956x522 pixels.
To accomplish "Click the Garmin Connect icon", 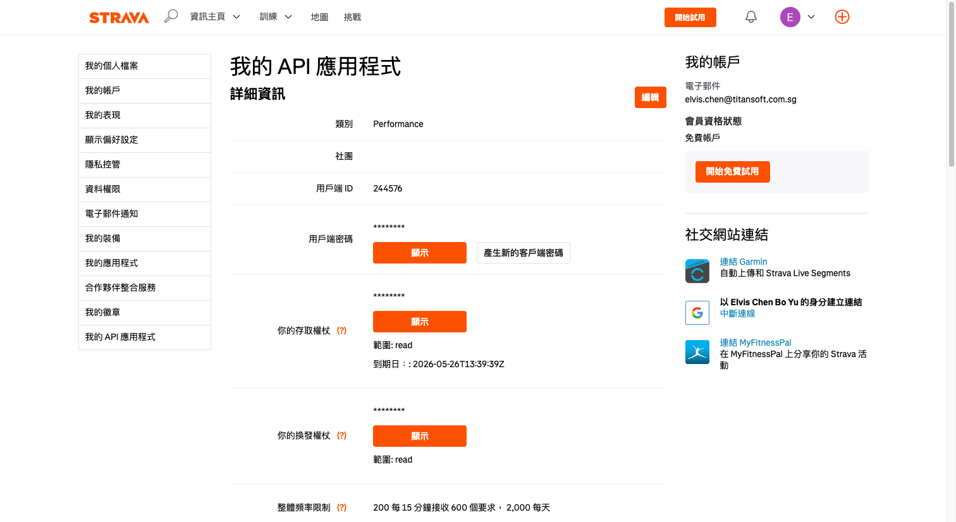I will (697, 271).
